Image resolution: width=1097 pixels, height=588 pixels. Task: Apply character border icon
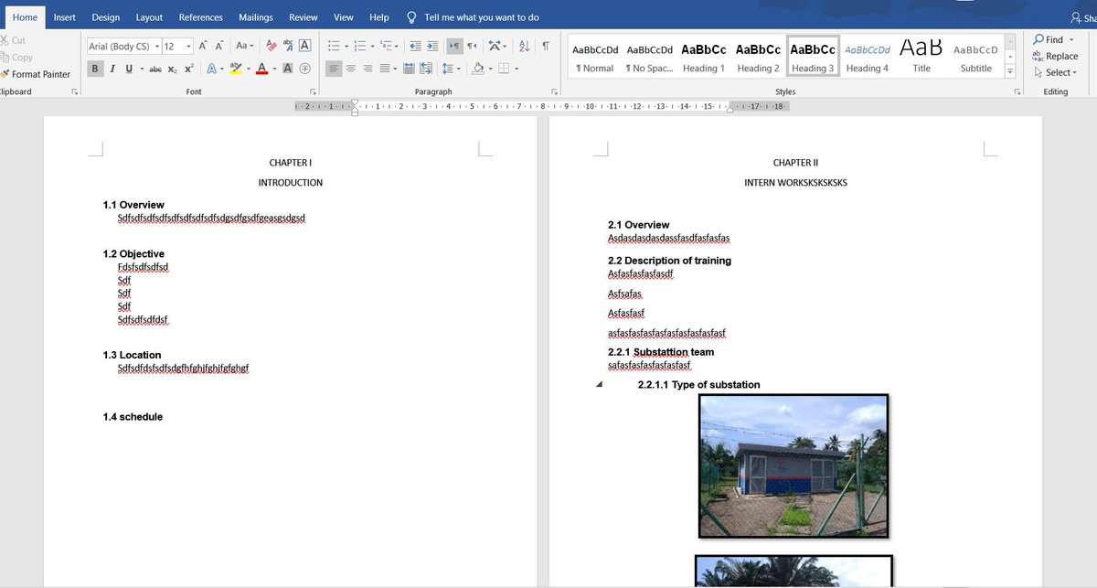[304, 46]
